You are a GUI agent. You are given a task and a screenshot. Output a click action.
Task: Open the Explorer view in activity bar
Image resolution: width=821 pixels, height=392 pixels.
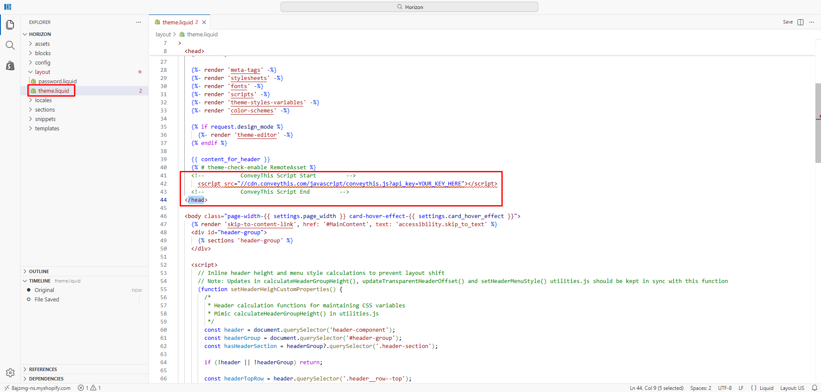pos(10,25)
